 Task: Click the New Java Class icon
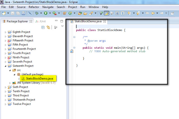point(70,13)
